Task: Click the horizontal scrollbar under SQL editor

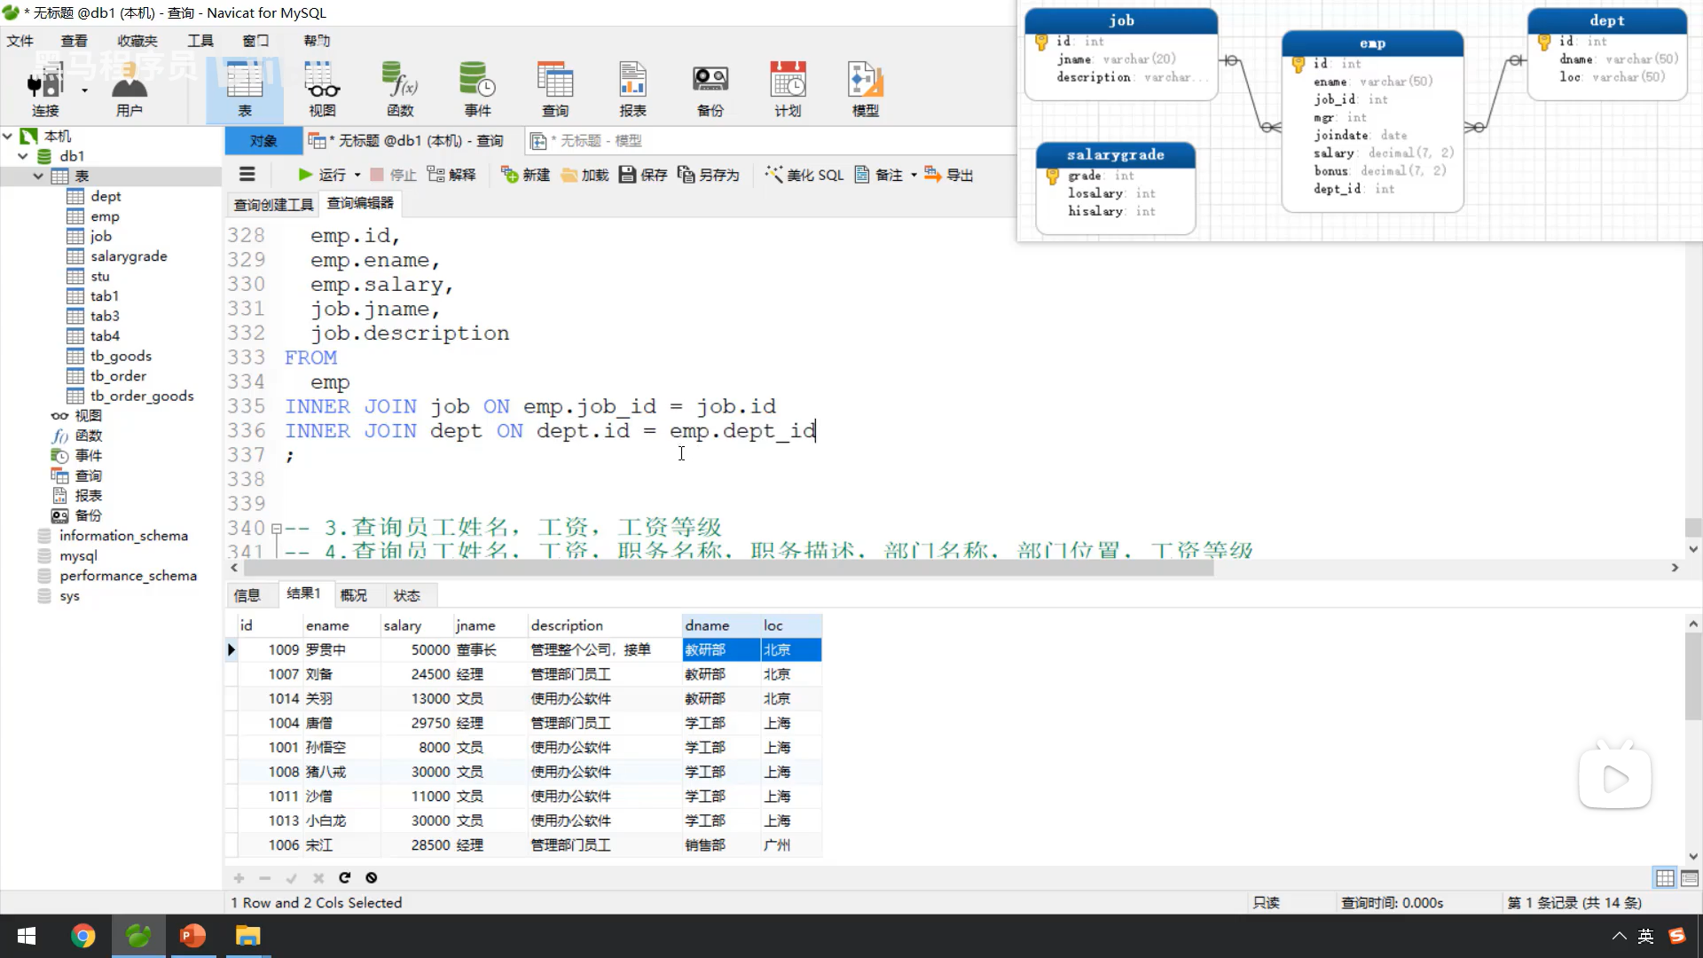Action: click(x=727, y=568)
